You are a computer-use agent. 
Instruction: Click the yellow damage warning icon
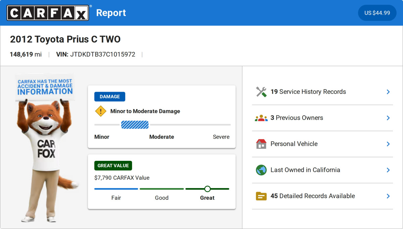(x=101, y=111)
